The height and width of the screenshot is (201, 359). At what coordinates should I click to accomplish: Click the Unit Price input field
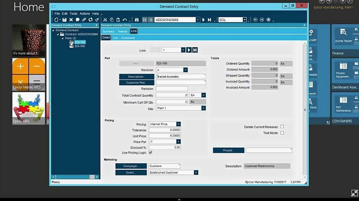165,136
